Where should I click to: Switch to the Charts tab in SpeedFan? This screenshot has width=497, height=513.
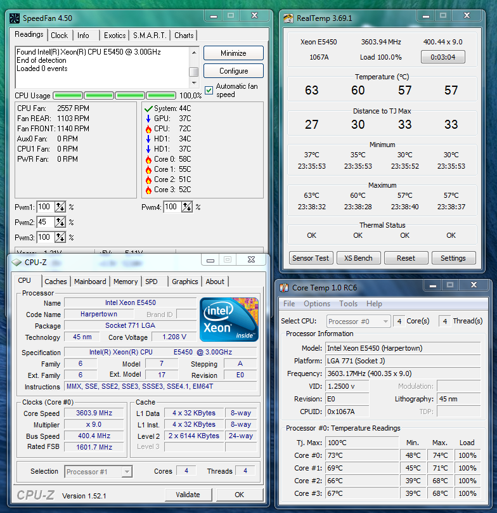pos(184,36)
